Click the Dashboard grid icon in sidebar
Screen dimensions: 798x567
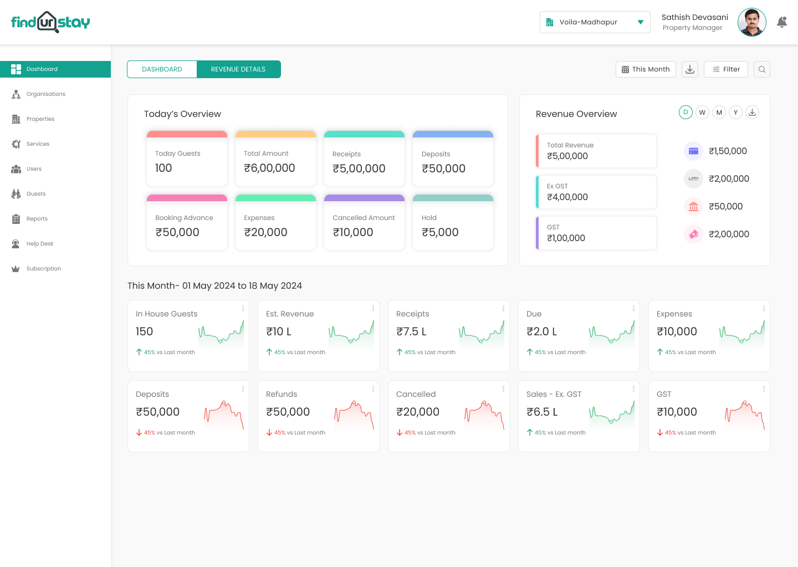[16, 69]
